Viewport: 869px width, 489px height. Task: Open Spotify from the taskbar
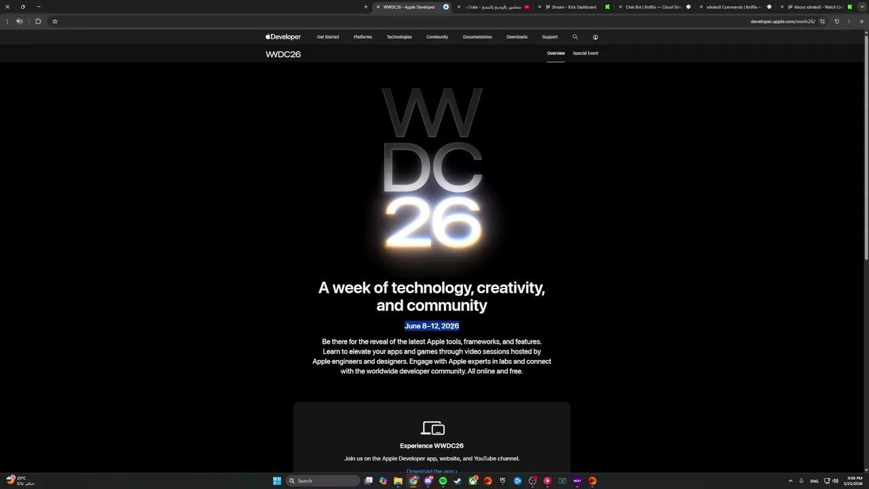coord(443,481)
